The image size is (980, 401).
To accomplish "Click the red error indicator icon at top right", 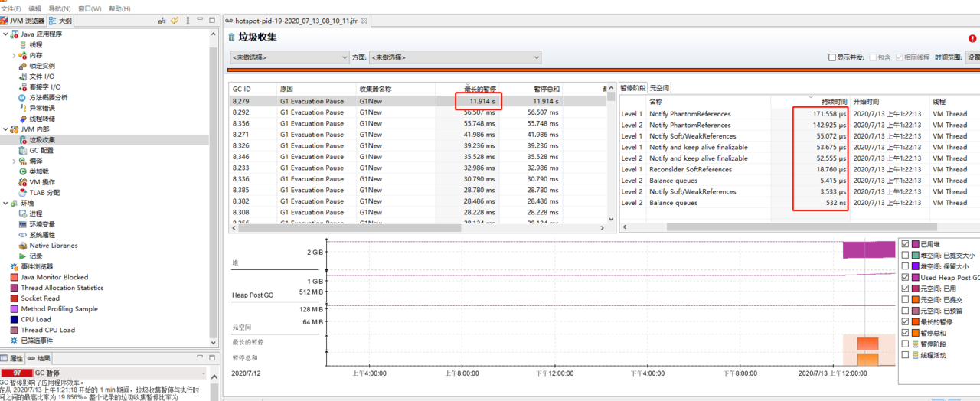I will pos(972,38).
